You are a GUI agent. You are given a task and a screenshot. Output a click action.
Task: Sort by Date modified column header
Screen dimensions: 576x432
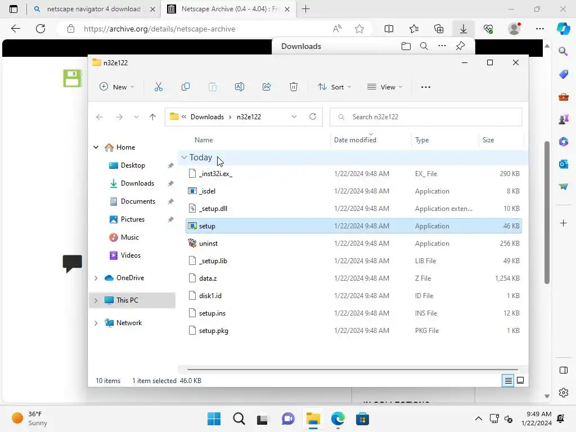coord(355,140)
